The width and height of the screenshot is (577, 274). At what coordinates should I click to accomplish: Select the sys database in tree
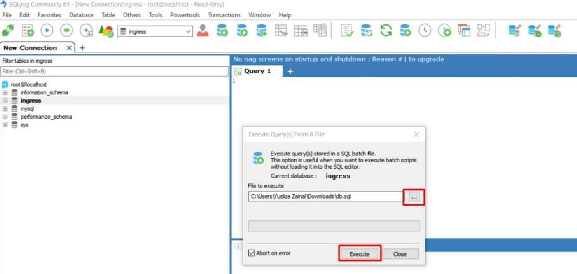coord(24,125)
